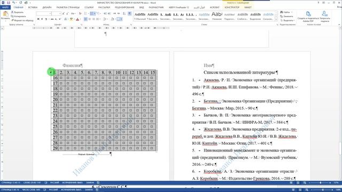The image size is (342, 192).
Task: Shrink the font size
Action: pyautogui.click(x=67, y=13)
